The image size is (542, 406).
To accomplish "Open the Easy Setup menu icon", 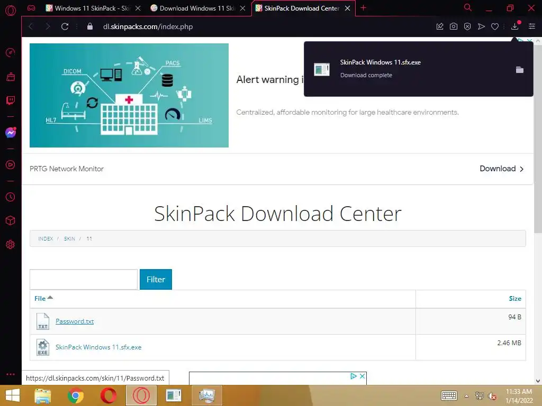I will (x=532, y=26).
